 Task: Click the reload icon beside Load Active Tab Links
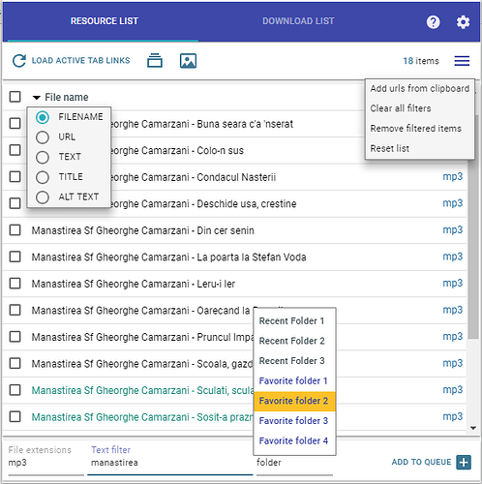click(x=19, y=61)
